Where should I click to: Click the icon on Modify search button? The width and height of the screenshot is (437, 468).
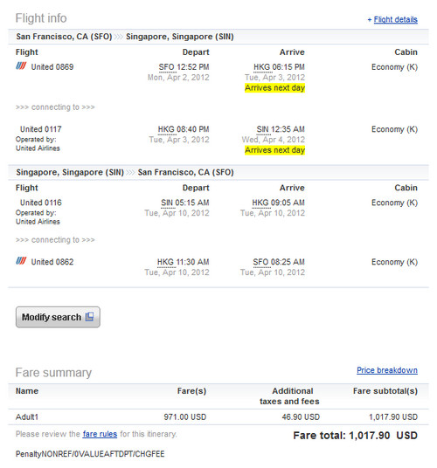(89, 317)
